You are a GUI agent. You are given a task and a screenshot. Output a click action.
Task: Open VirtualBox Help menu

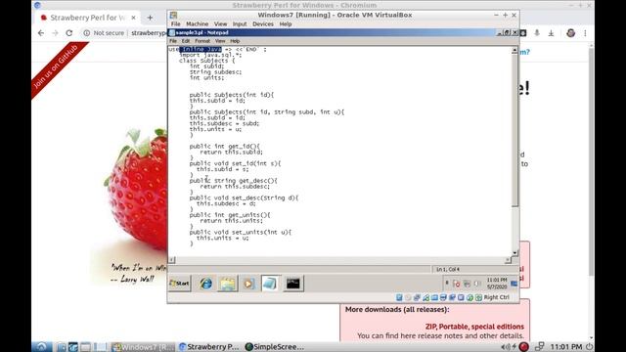click(x=285, y=23)
